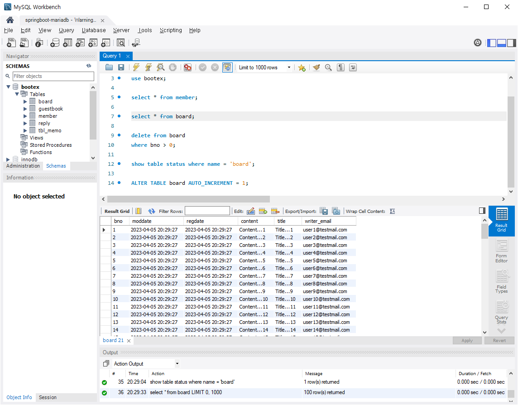Open the Field Types view
Image resolution: width=518 pixels, height=405 pixels.
(x=502, y=282)
